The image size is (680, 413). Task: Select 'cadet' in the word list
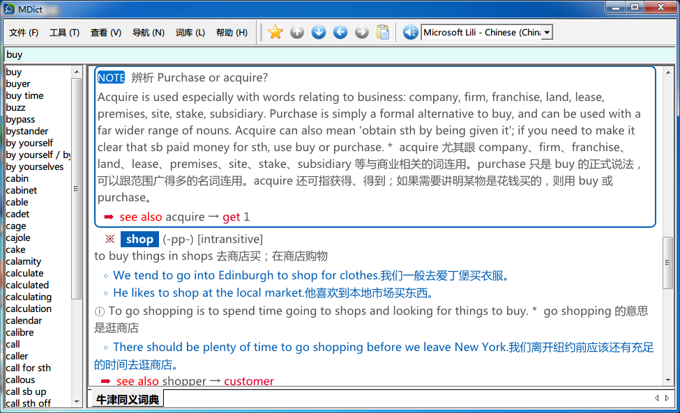point(17,214)
